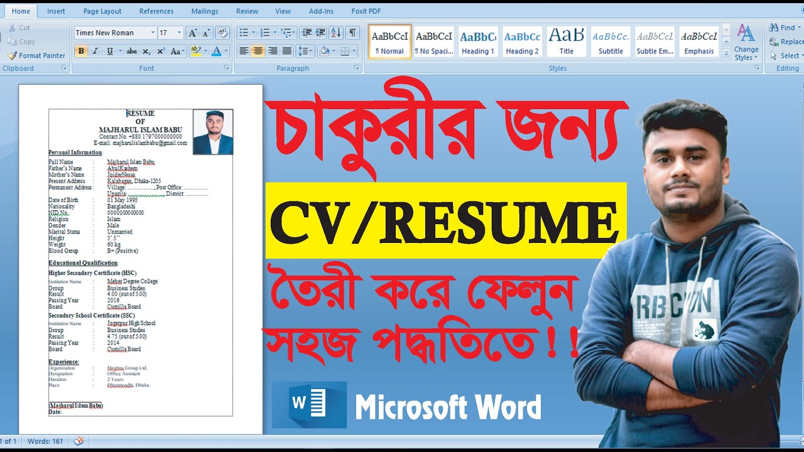Apply the Subtitle style
The image size is (804, 452).
point(611,42)
